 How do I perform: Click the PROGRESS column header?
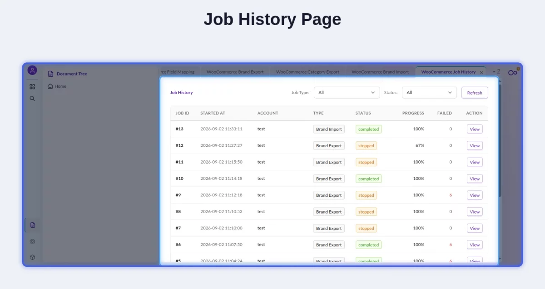click(413, 113)
